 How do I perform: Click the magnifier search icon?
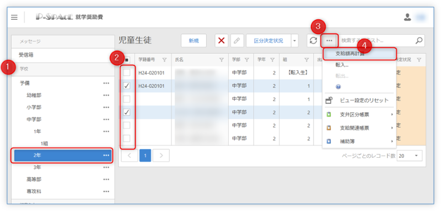(x=419, y=41)
